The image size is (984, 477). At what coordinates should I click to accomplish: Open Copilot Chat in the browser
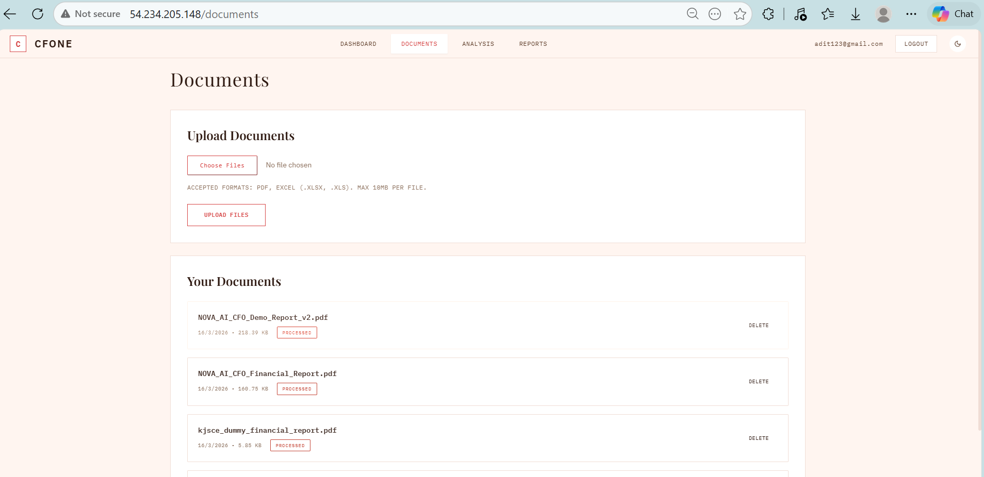(x=953, y=14)
